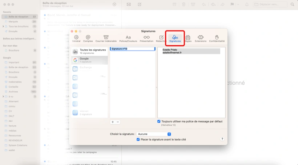298x165 pixels.
Task: Open the Extensions puzzle icon pane
Action: point(200,39)
